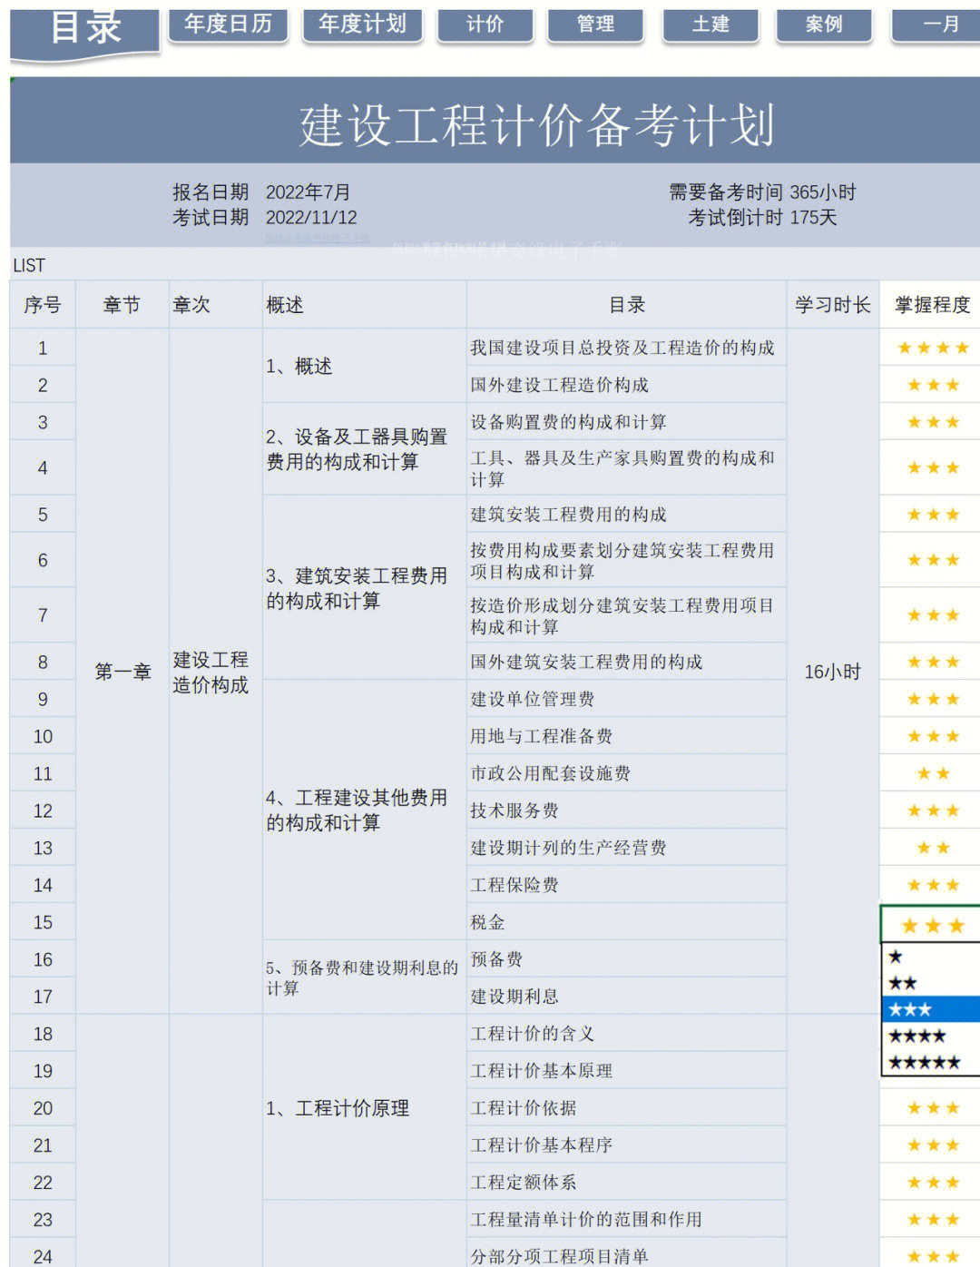Select star rating for 国外建设工程造价构成

click(931, 385)
